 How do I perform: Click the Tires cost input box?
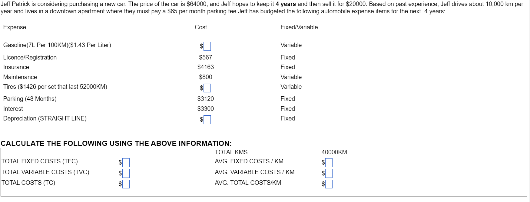click(207, 88)
